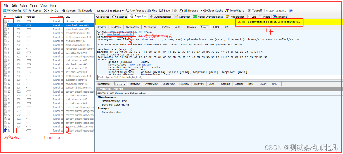Select session 18 passport.baidu.com
343x154 pixels.
[x=48, y=88]
